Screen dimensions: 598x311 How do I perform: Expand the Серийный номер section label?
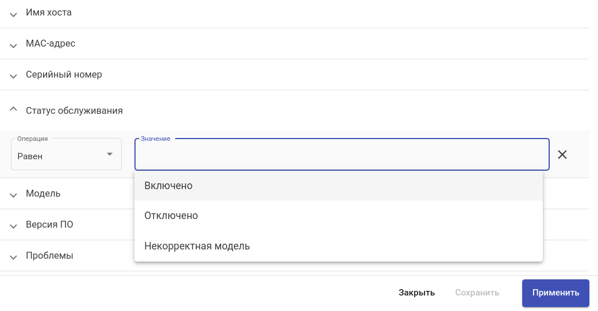64,75
